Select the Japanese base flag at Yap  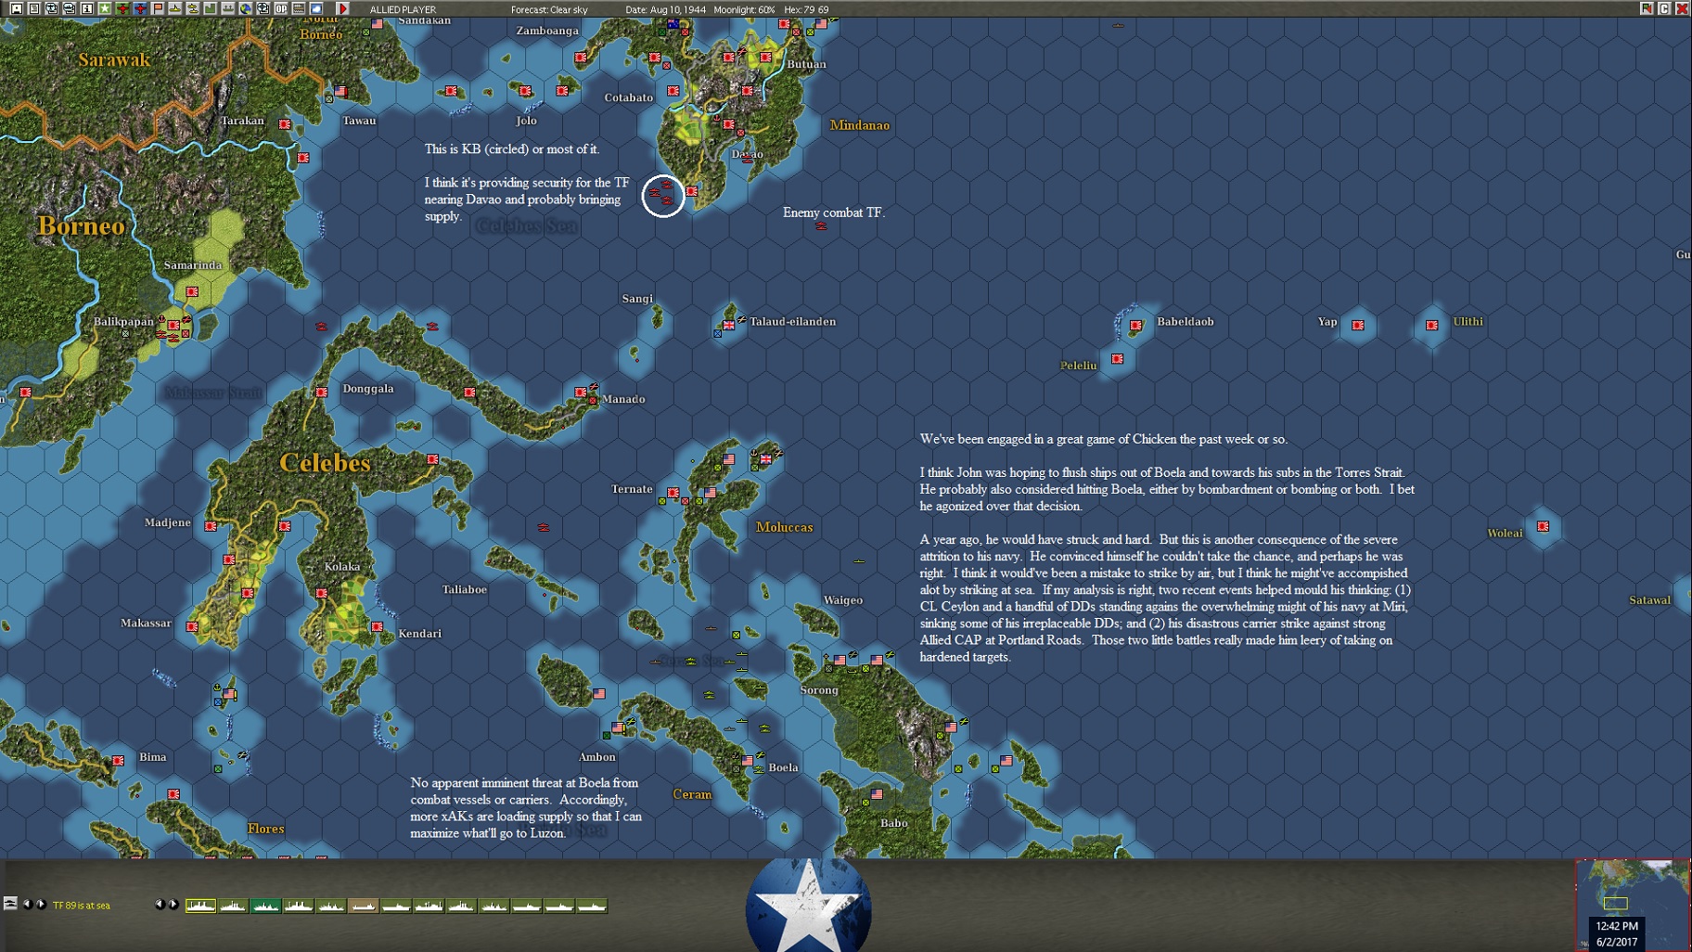coord(1358,325)
